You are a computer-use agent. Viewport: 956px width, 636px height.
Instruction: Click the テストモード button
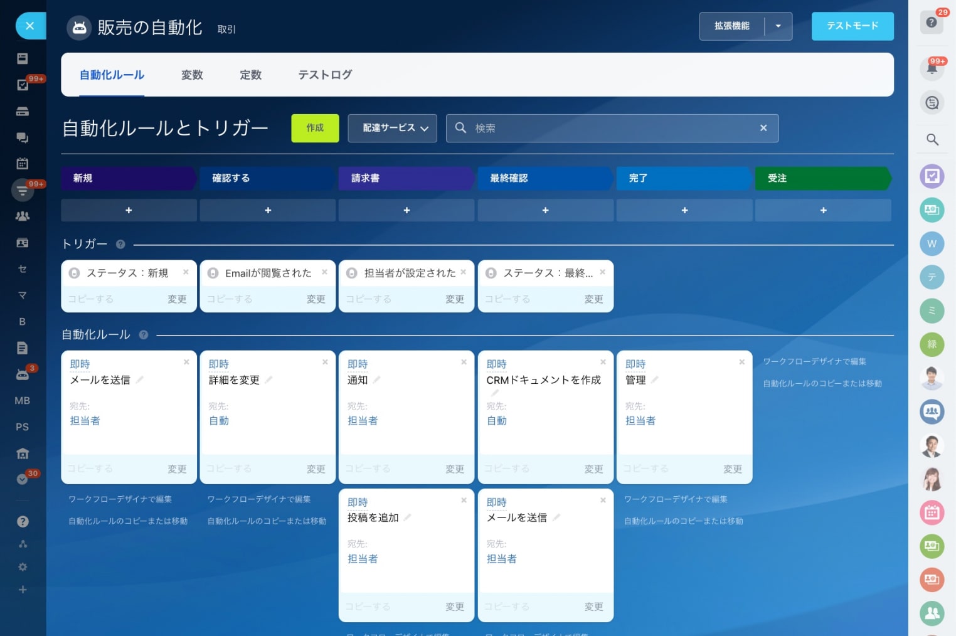(852, 26)
